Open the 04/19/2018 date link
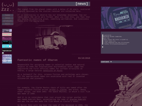Viewport: 142px width, 106px height. point(84,58)
